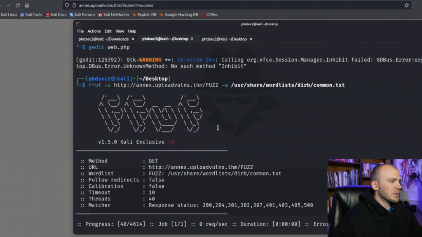Open the Google Hacking DB bookmark

click(179, 14)
